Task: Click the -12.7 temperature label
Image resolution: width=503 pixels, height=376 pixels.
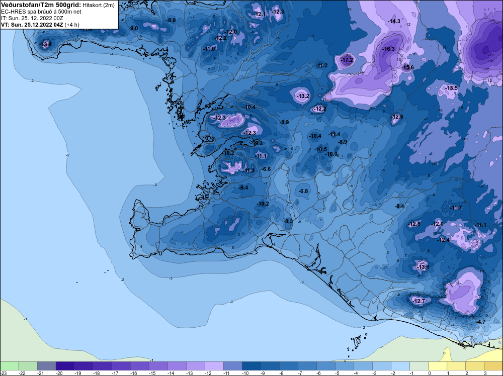Action: click(419, 301)
